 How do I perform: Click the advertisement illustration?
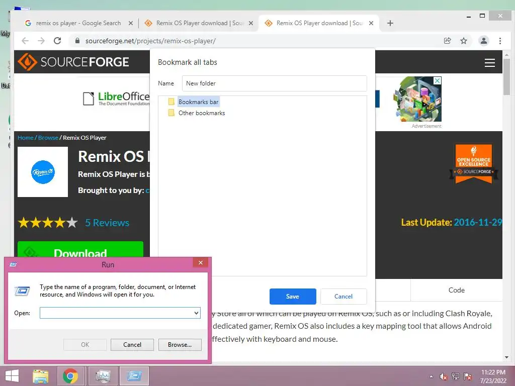coord(417,99)
